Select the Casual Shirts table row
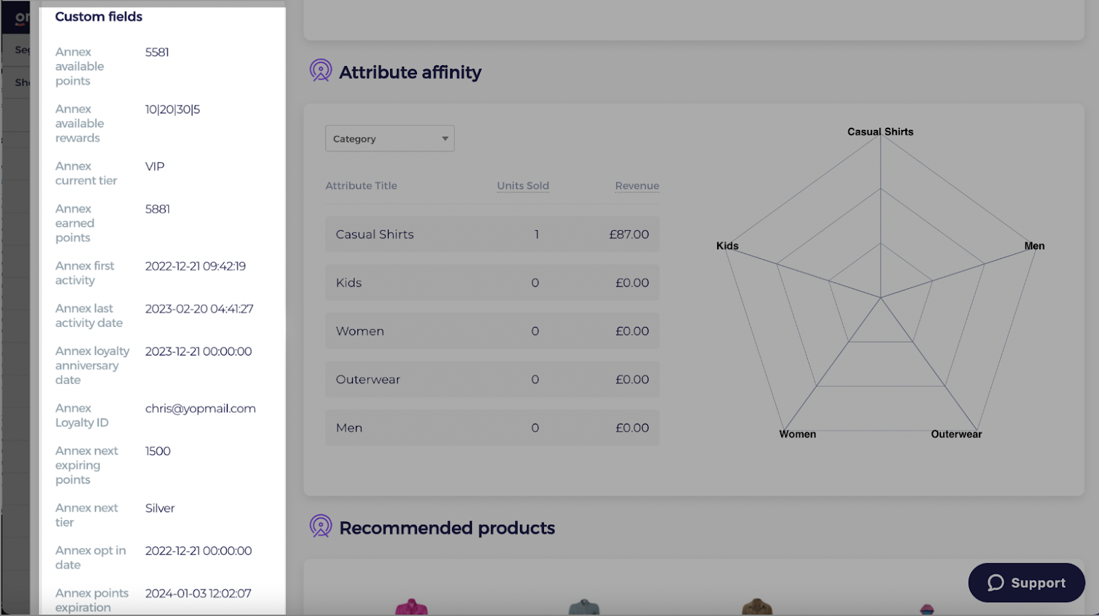 point(492,234)
